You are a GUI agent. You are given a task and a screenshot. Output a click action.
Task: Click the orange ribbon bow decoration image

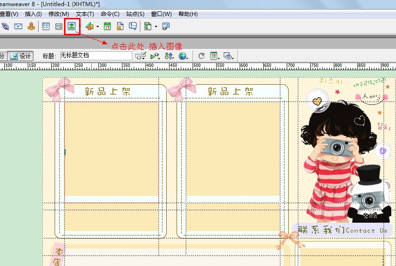[x=291, y=240]
